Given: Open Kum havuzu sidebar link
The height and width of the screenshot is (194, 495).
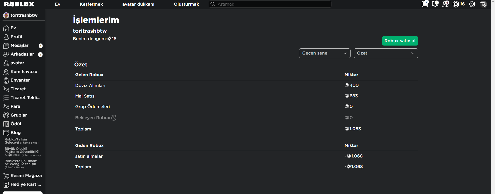Looking at the screenshot, I should click(x=24, y=72).
